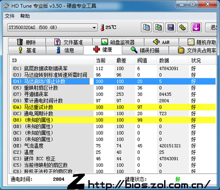Open the drive selection dropdown ST3500320AS
220x190 pixels.
coord(52,27)
